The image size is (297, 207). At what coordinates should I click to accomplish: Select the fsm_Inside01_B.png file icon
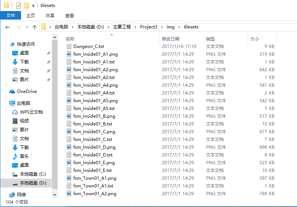coord(69,116)
